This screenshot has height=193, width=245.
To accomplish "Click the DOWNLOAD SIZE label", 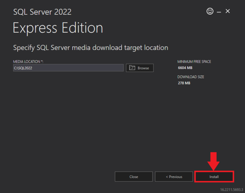I will point(190,77).
